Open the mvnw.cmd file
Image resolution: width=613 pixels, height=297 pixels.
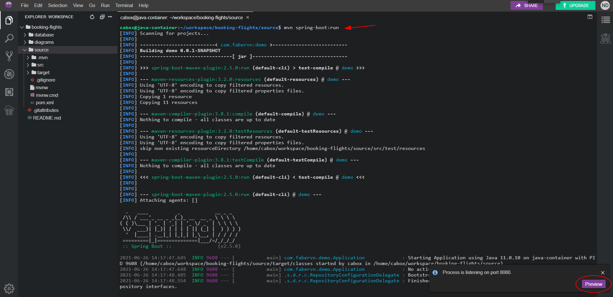click(47, 95)
